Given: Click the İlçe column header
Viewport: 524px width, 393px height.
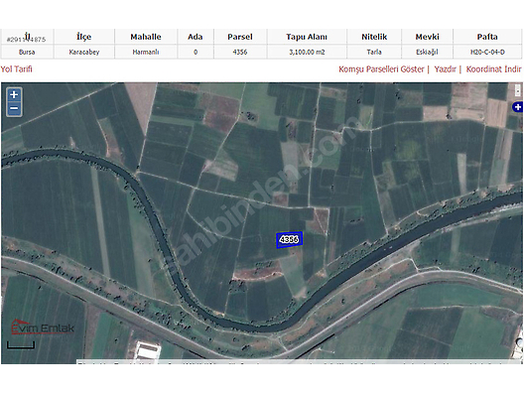Looking at the screenshot, I should pos(84,37).
